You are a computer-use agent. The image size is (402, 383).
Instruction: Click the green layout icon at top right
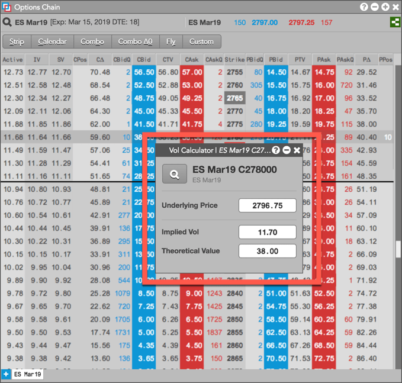[395, 22]
